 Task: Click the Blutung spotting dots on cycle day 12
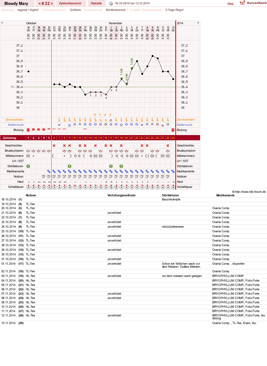click(85, 129)
